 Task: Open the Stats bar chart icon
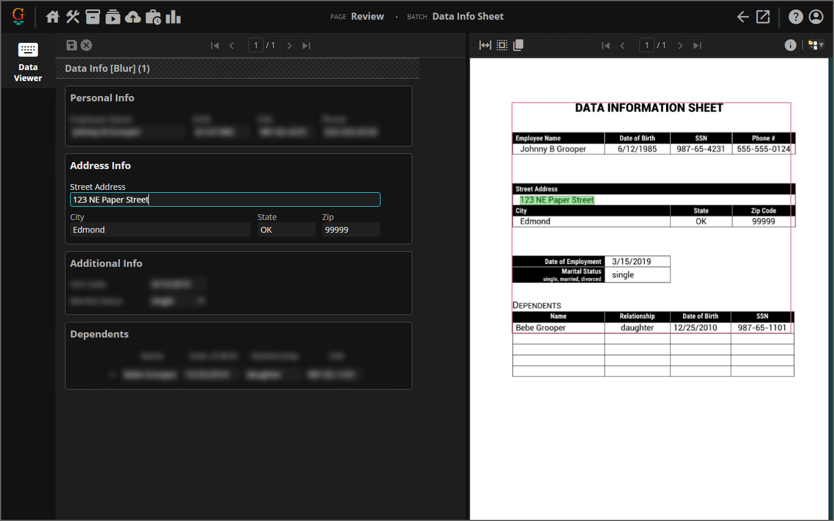tap(173, 17)
